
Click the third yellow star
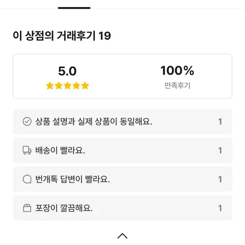pyautogui.click(x=68, y=86)
